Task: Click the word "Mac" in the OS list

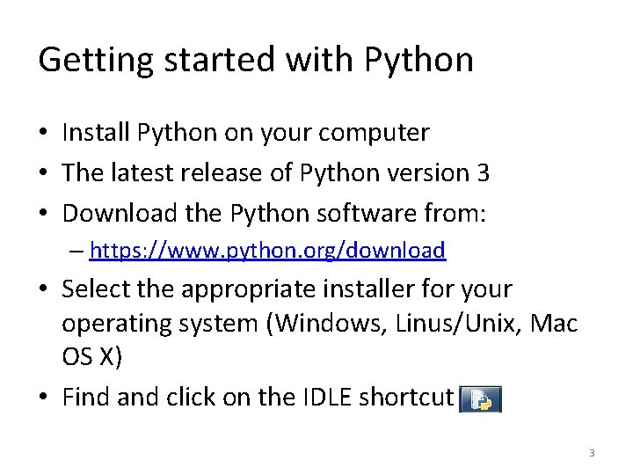Action: (555, 323)
